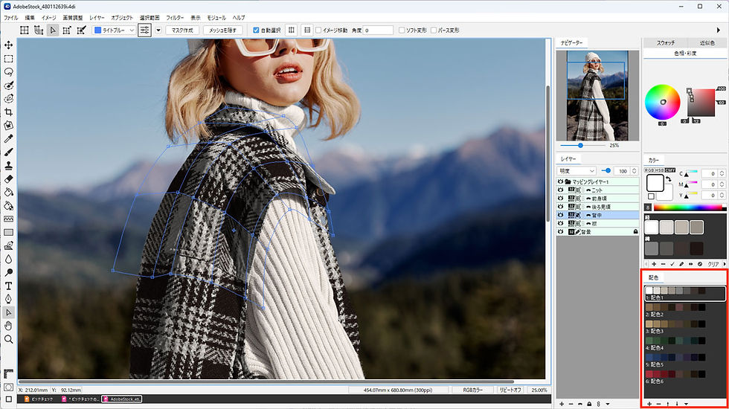Open the フィルター menu
Screen dimensions: 729x409
point(175,18)
